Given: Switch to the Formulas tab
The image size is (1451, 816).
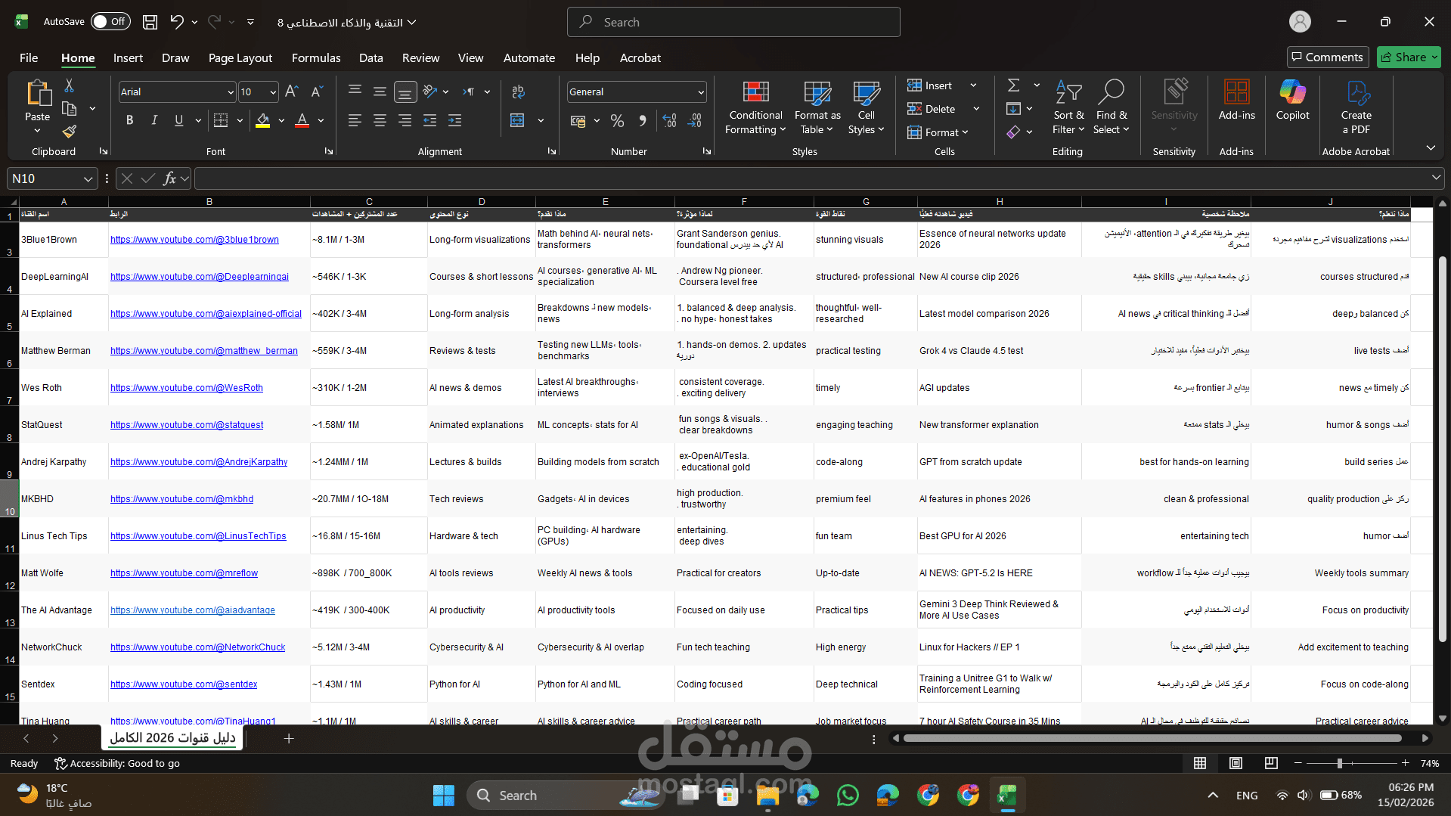Looking at the screenshot, I should pos(316,57).
